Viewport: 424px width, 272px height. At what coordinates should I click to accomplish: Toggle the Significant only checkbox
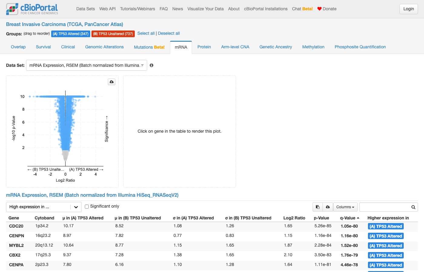click(x=87, y=206)
